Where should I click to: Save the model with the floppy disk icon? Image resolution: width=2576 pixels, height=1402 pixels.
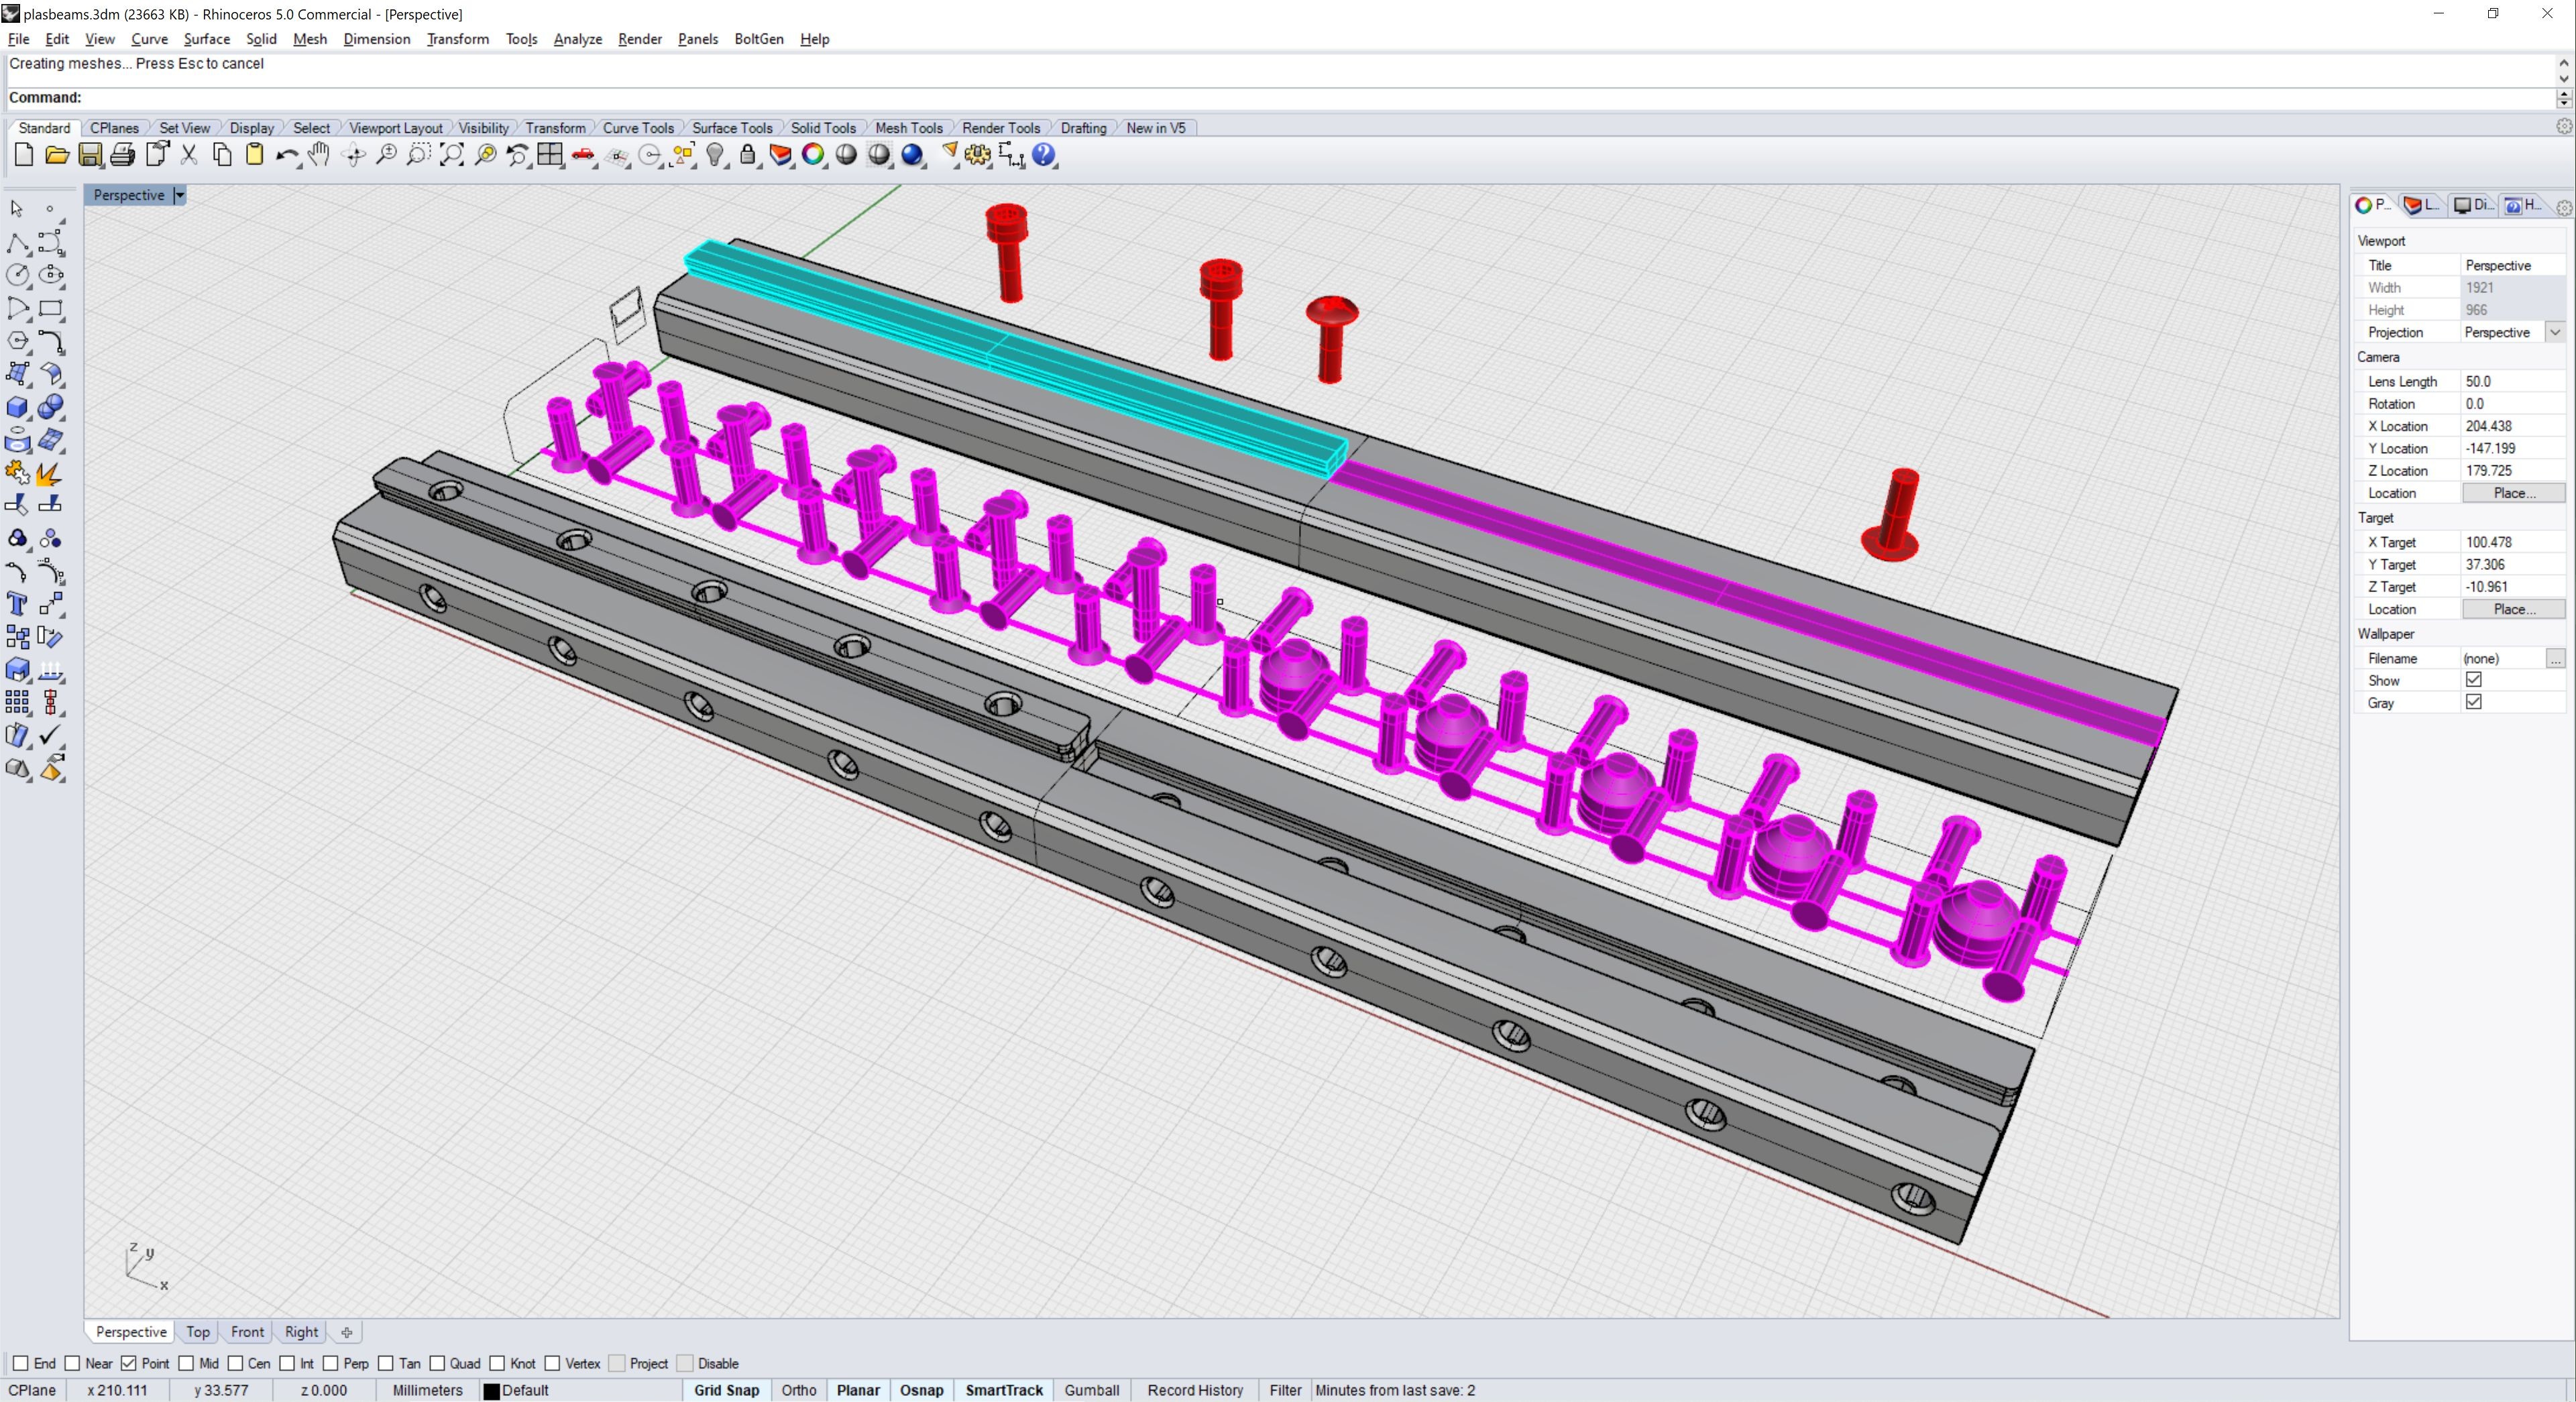[x=90, y=155]
